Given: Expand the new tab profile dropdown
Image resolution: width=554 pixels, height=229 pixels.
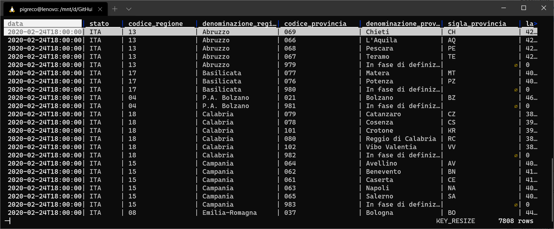Looking at the screenshot, I should [x=129, y=9].
